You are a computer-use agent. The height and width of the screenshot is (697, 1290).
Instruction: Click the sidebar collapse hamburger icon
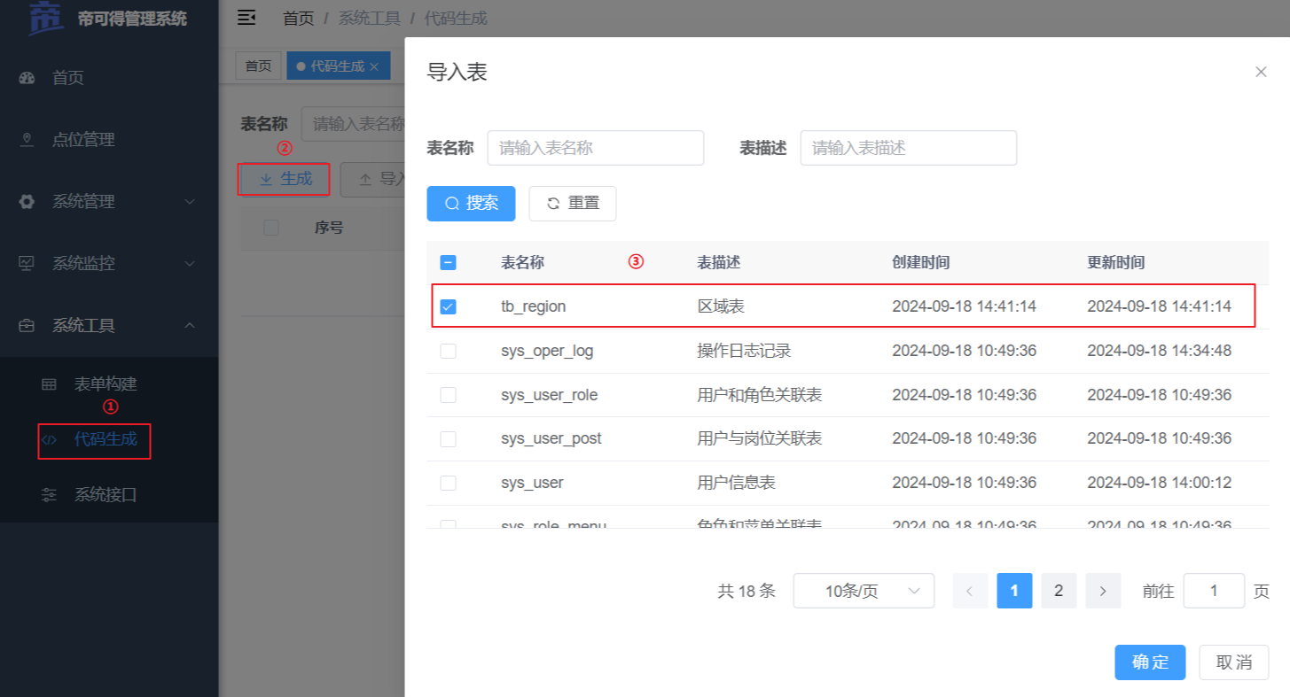(247, 18)
